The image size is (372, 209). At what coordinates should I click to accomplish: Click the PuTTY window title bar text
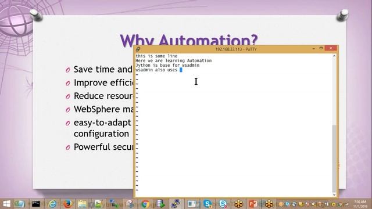pyautogui.click(x=236, y=49)
